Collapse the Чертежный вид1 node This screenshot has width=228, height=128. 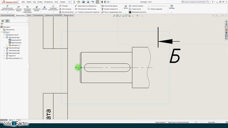[x=4, y=37]
